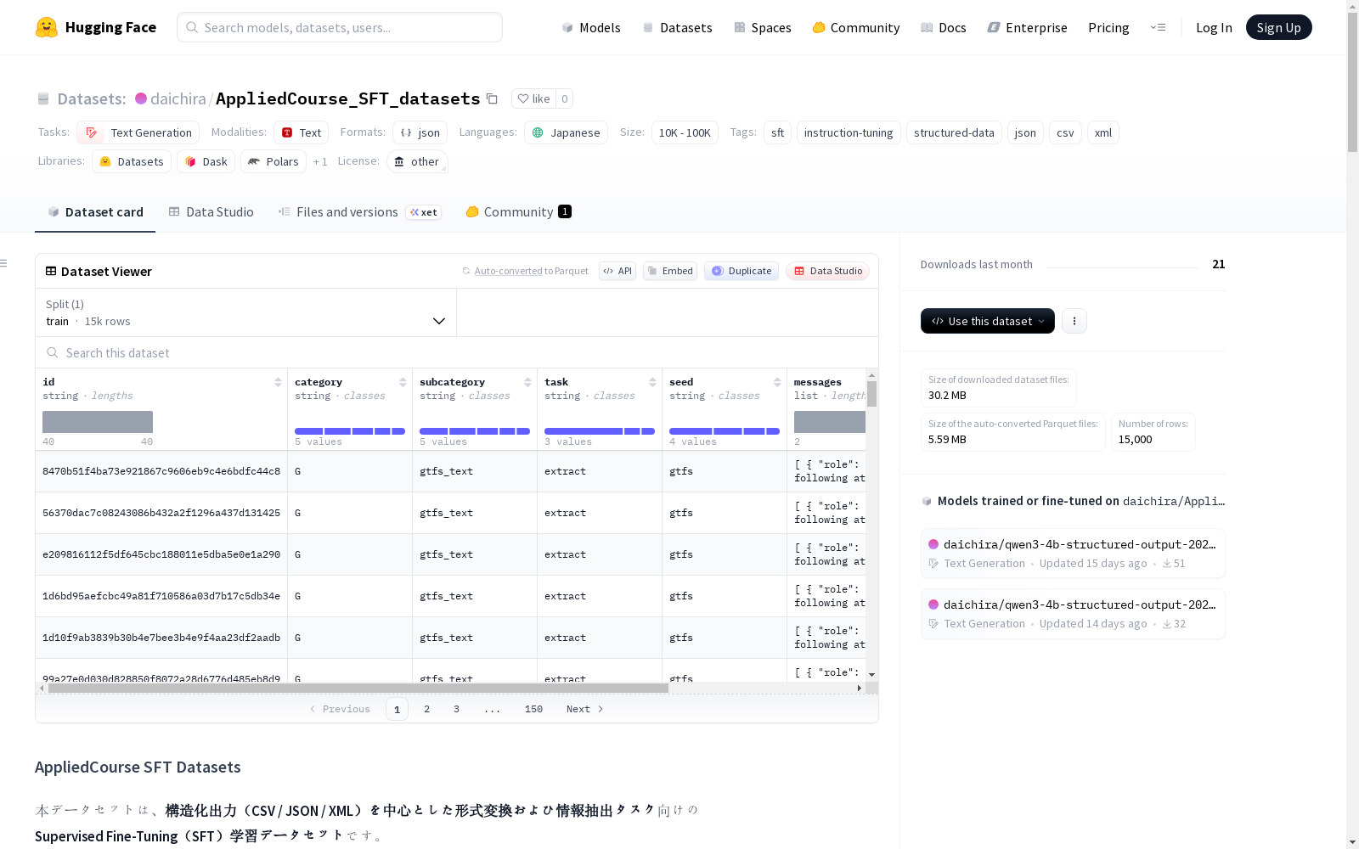The image size is (1359, 849).
Task: Focus the Search this dataset field
Action: point(457,352)
